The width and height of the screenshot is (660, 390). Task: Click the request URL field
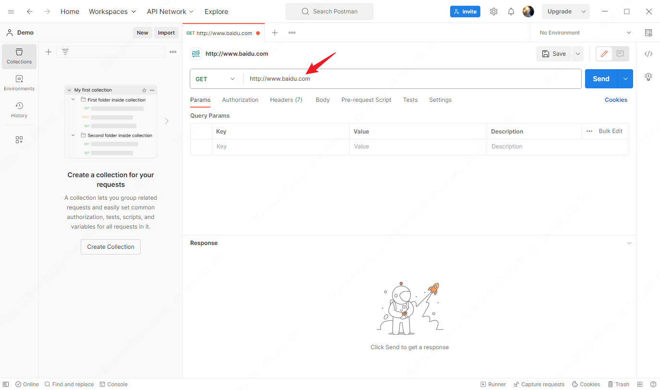pos(412,79)
